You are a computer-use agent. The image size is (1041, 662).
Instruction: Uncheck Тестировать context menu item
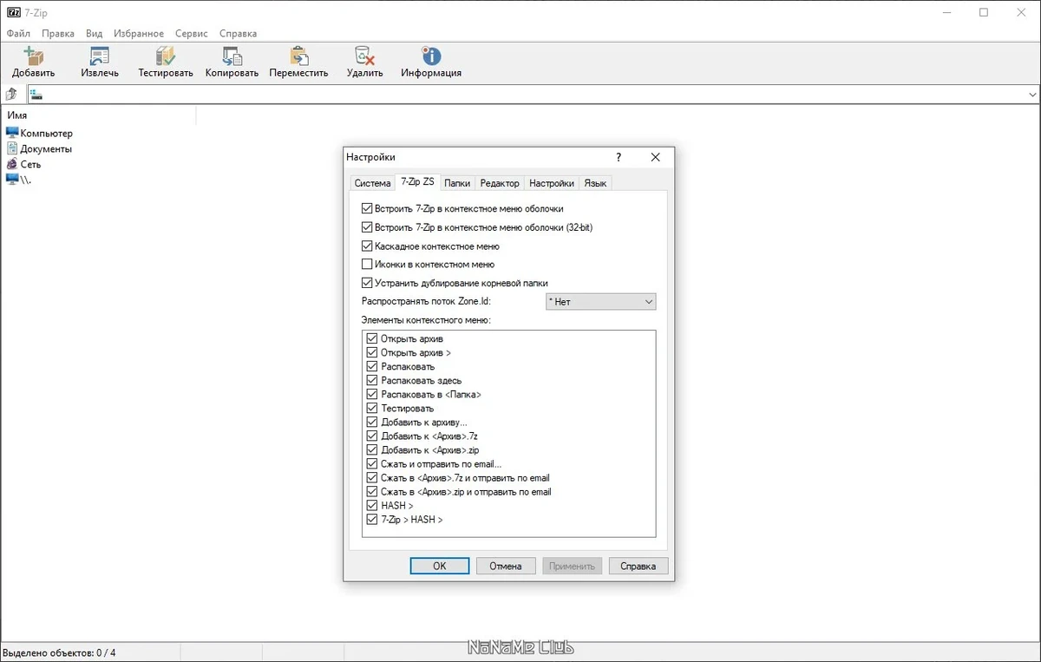pyautogui.click(x=372, y=409)
